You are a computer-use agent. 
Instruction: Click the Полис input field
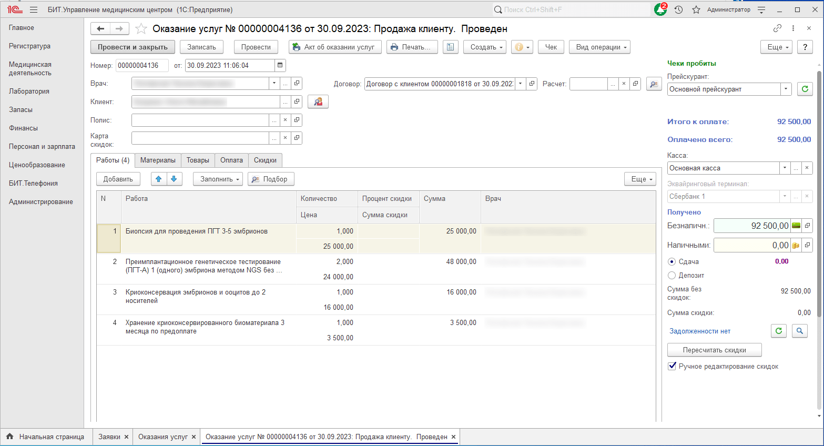coord(200,120)
